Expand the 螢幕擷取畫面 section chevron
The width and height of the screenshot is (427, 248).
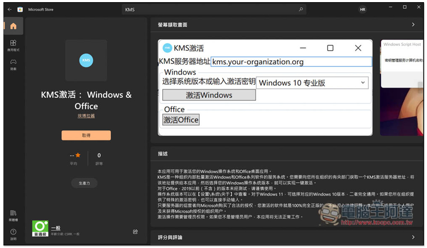pyautogui.click(x=413, y=24)
